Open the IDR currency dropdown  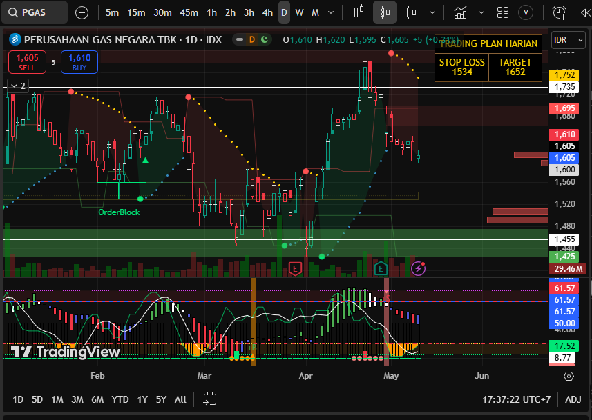[x=569, y=39]
